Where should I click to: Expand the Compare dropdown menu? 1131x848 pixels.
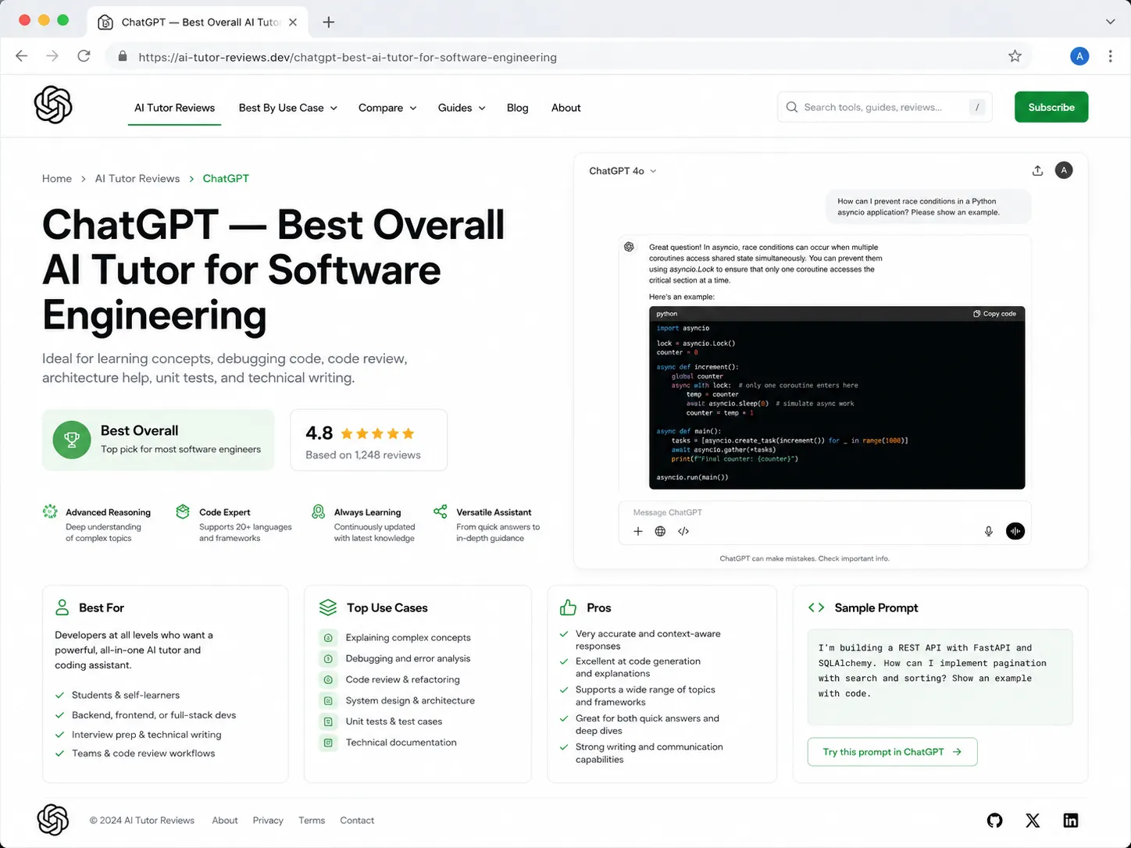(387, 108)
